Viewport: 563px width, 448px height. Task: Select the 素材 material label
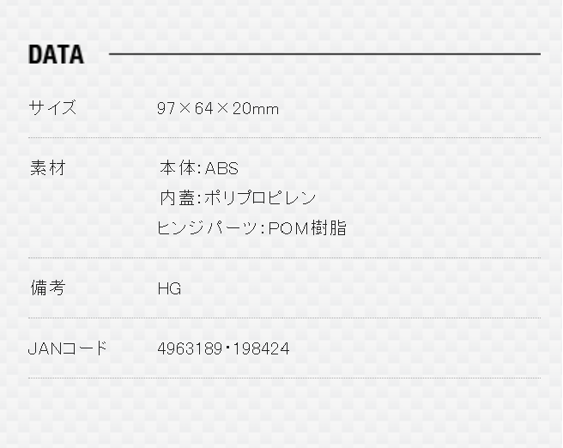48,168
